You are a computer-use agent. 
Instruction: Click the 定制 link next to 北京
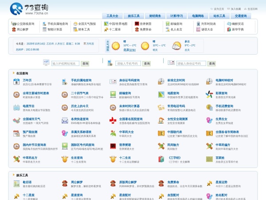(x=133, y=50)
